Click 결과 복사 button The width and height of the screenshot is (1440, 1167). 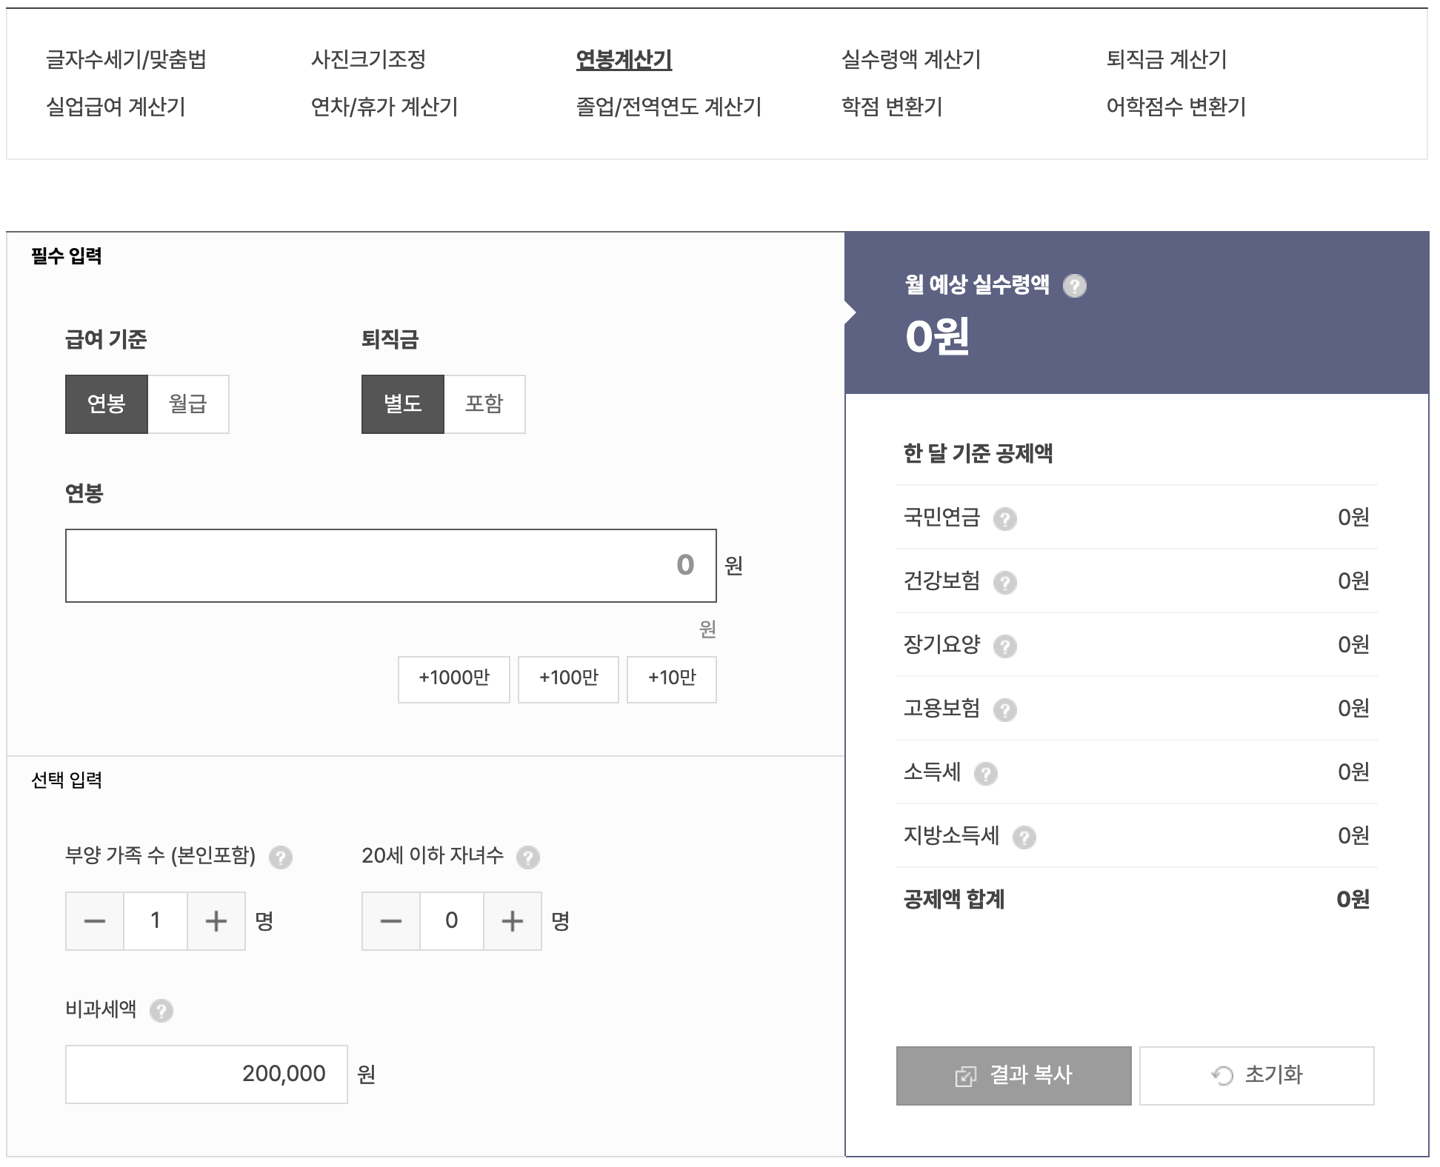[x=1013, y=1076]
